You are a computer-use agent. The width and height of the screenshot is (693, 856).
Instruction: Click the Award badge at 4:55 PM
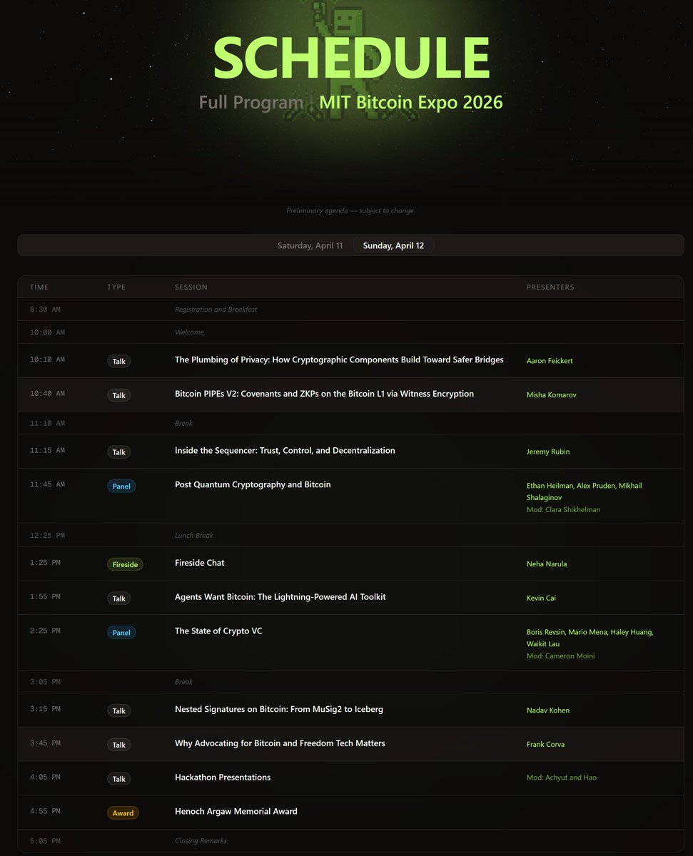[123, 812]
